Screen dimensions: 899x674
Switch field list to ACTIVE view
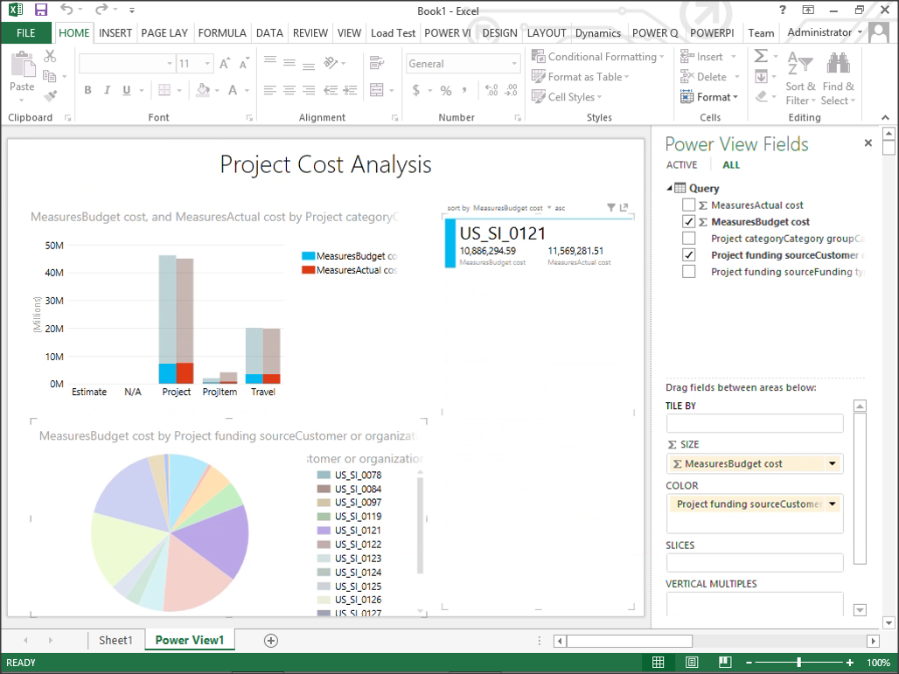click(681, 165)
